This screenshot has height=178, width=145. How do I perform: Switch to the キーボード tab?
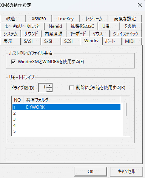click(78, 34)
